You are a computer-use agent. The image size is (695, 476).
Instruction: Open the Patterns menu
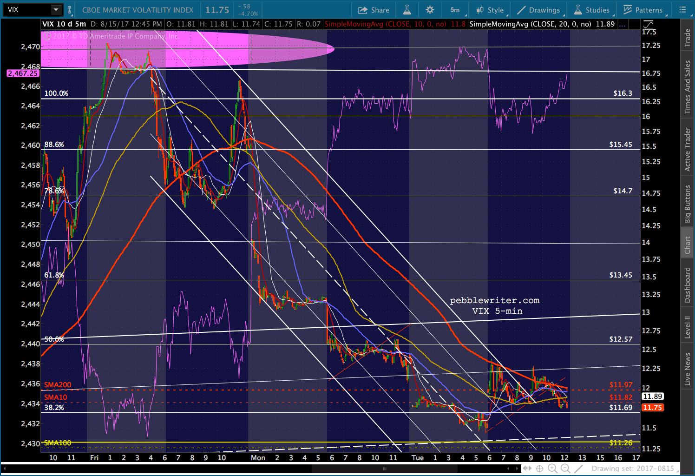tap(643, 10)
